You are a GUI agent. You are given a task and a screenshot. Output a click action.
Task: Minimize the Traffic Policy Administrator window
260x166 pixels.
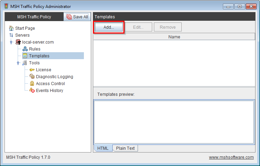(228, 7)
